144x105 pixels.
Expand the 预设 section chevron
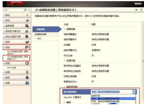click(4, 21)
